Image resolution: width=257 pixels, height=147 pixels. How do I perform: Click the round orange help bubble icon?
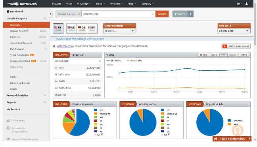238,130
